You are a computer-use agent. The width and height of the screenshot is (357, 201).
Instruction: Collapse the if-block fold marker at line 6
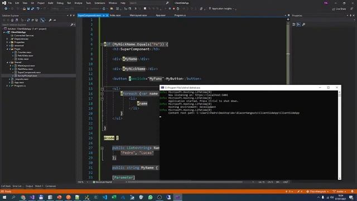point(102,44)
